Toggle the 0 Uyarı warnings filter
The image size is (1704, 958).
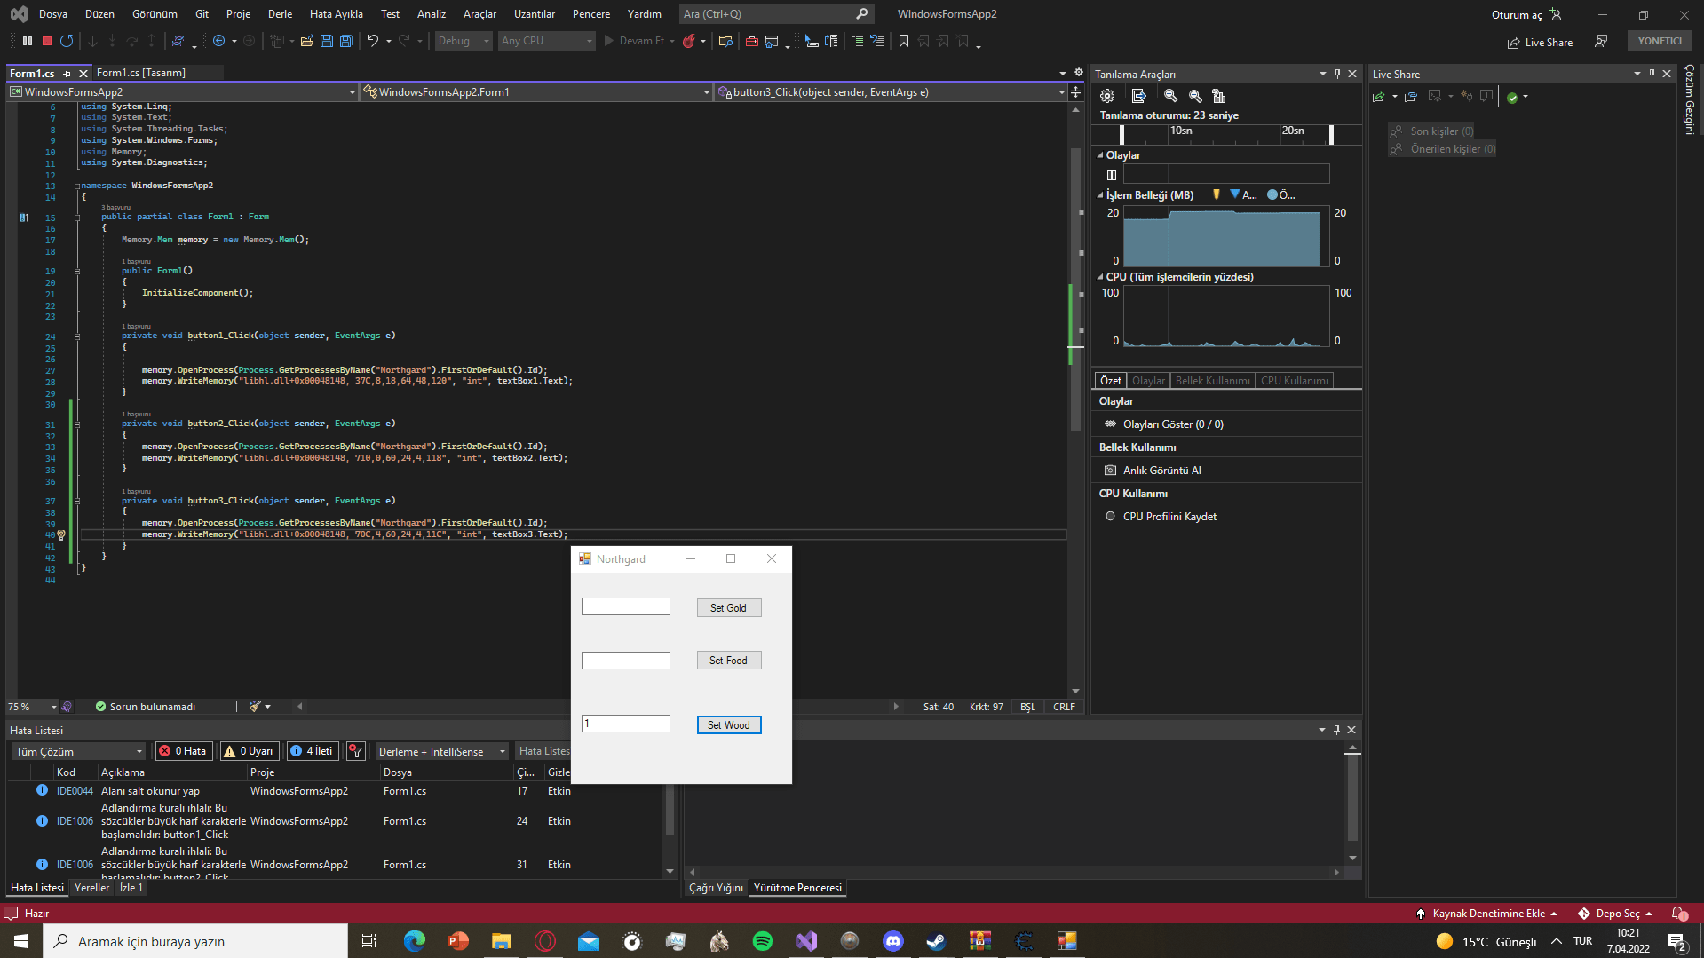pos(249,751)
